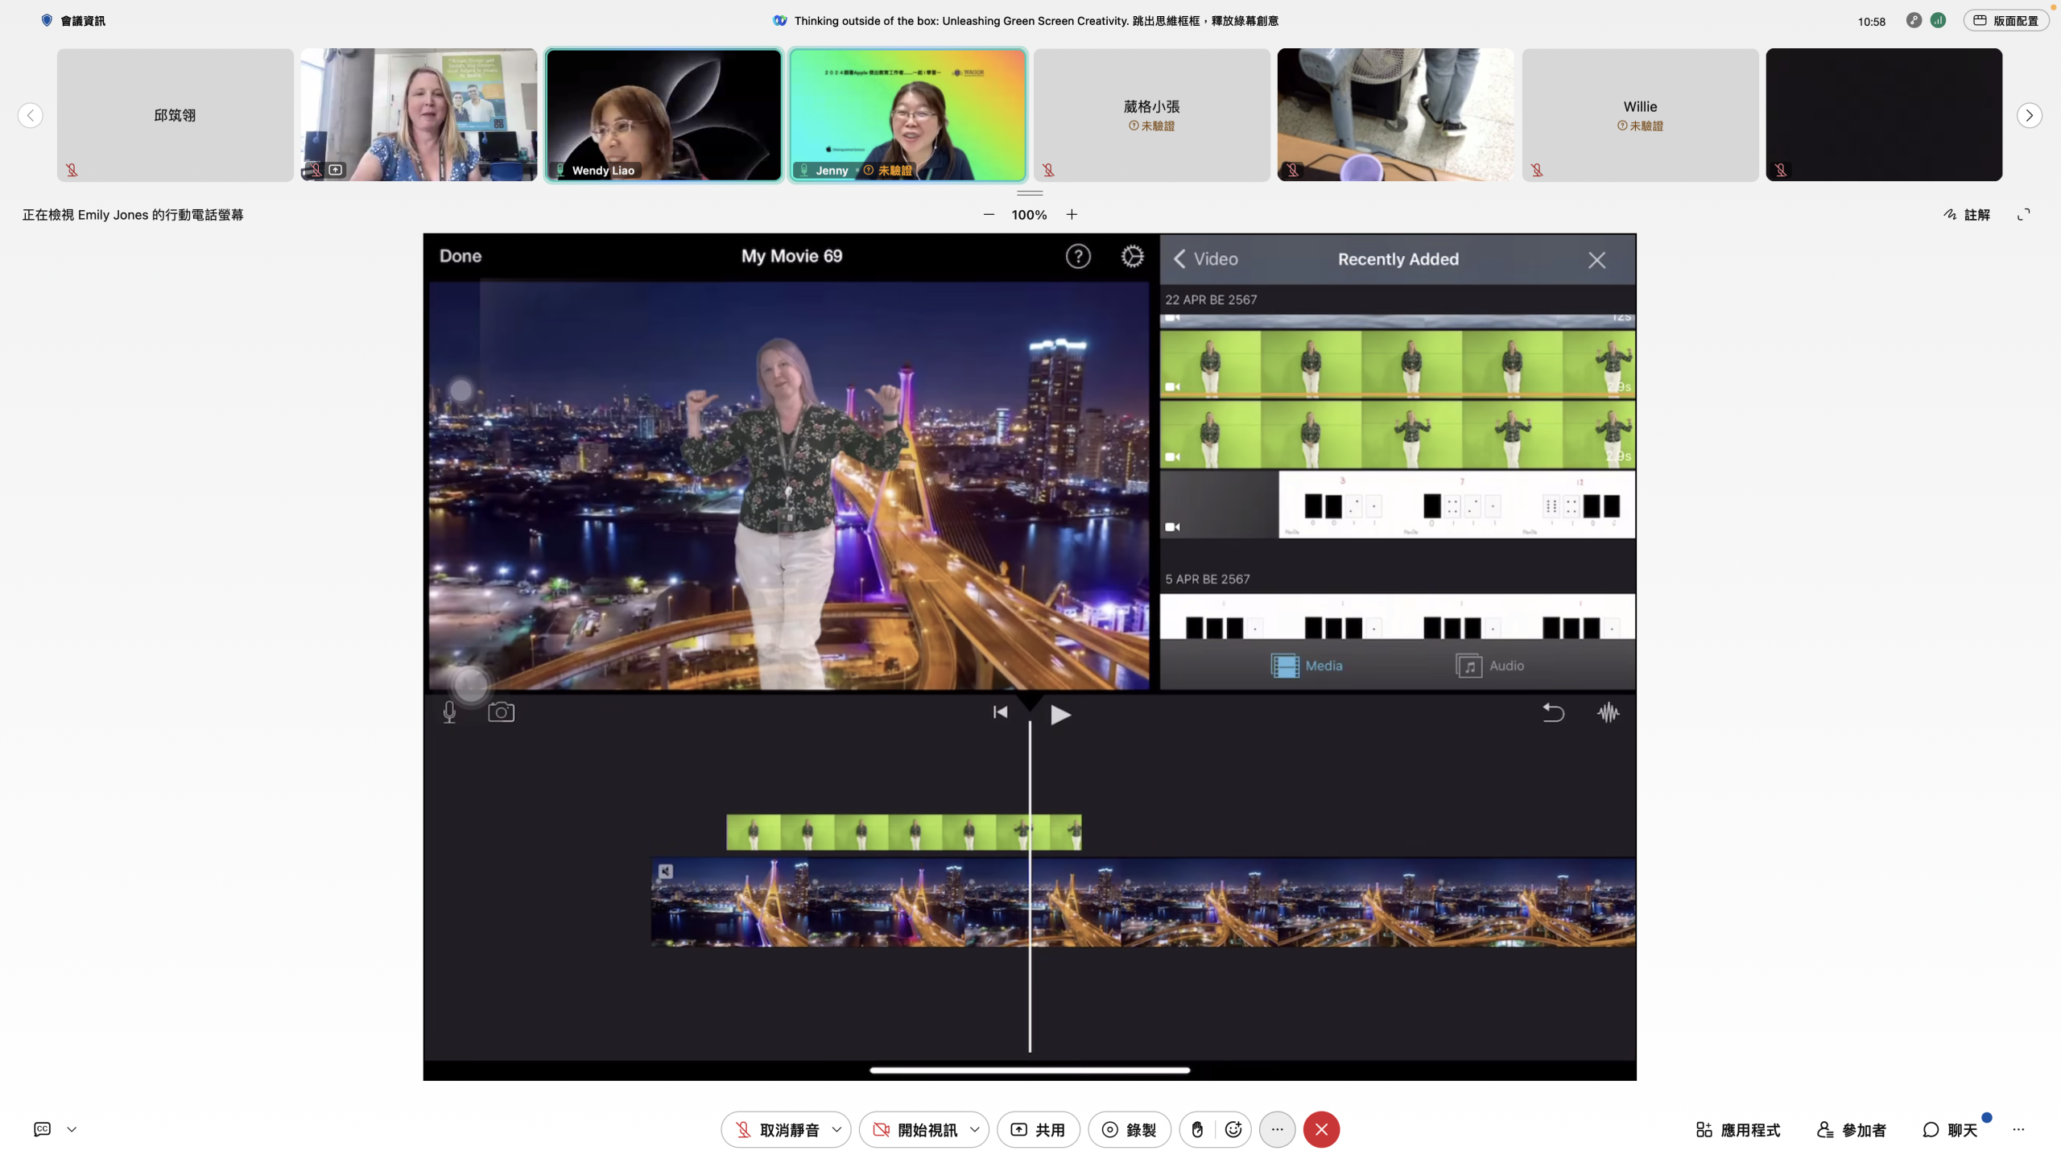The image size is (2061, 1159).
Task: Open the raise hand icon
Action: click(1197, 1129)
